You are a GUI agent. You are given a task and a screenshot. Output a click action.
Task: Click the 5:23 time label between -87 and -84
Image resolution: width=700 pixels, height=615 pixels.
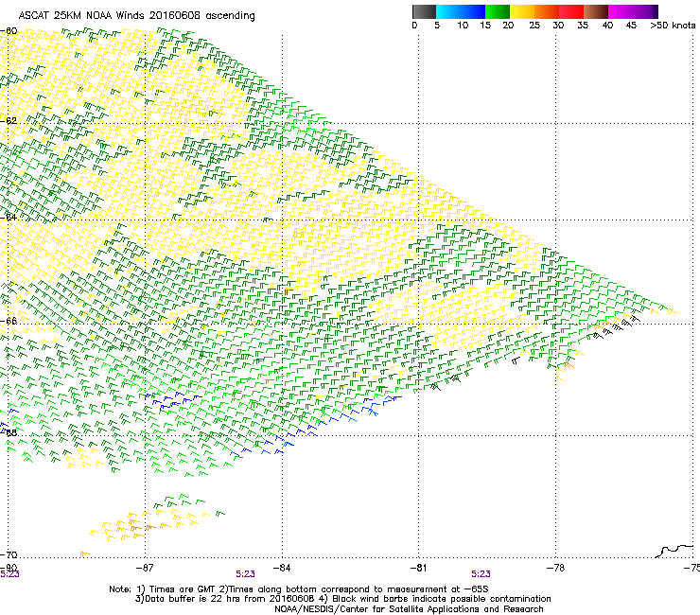pyautogui.click(x=246, y=574)
